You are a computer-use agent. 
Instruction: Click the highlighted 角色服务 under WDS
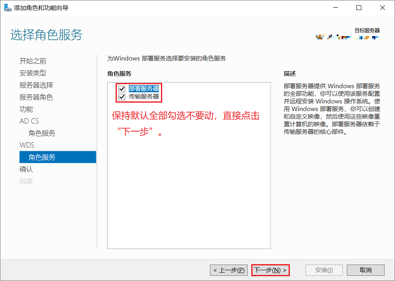coord(42,157)
